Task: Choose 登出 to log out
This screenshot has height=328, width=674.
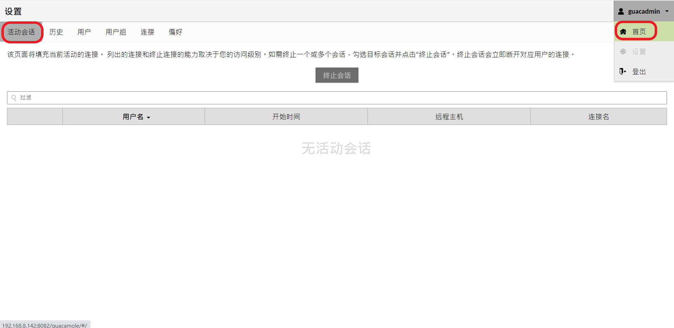Action: click(x=644, y=71)
